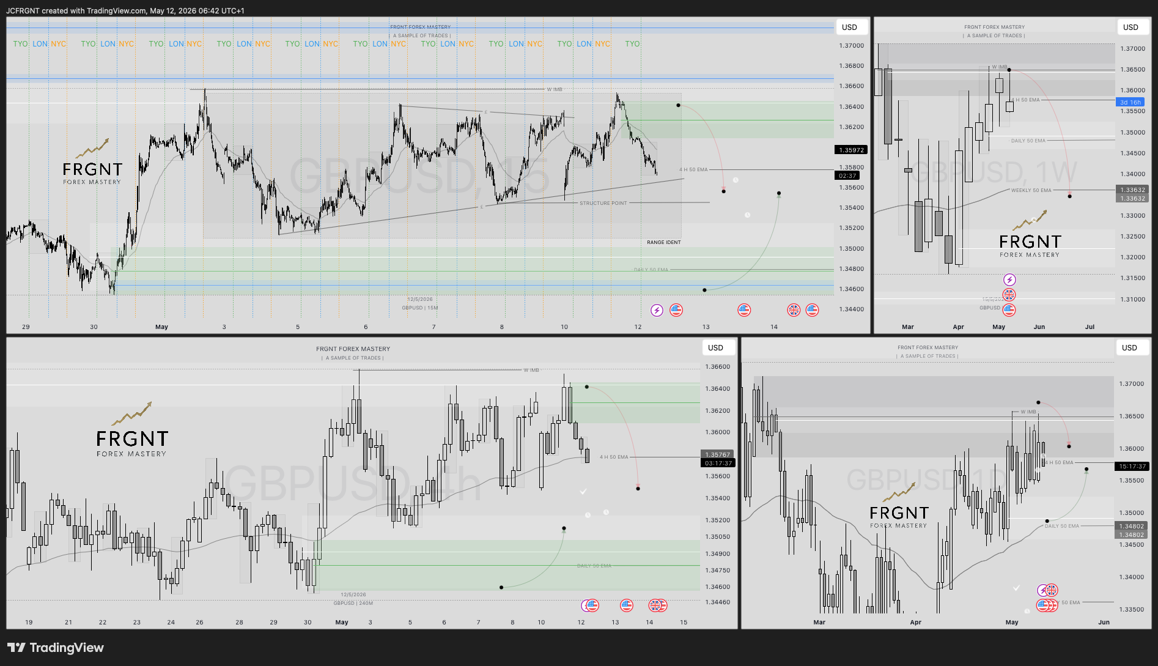Open the UK flag event on 15M chart
1158x666 pixels.
[794, 310]
